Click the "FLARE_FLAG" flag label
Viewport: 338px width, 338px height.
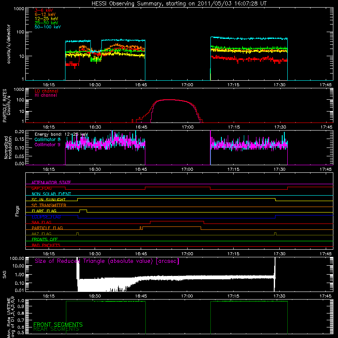44,211
